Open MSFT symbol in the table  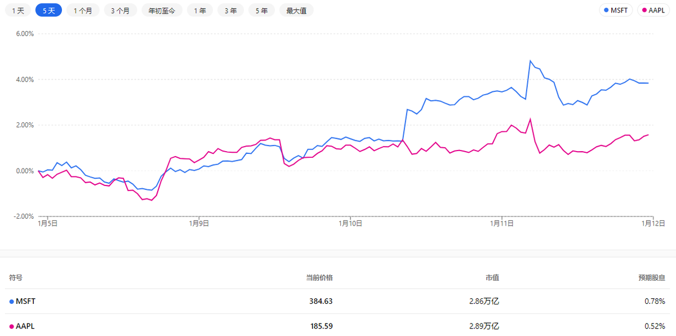coord(25,302)
